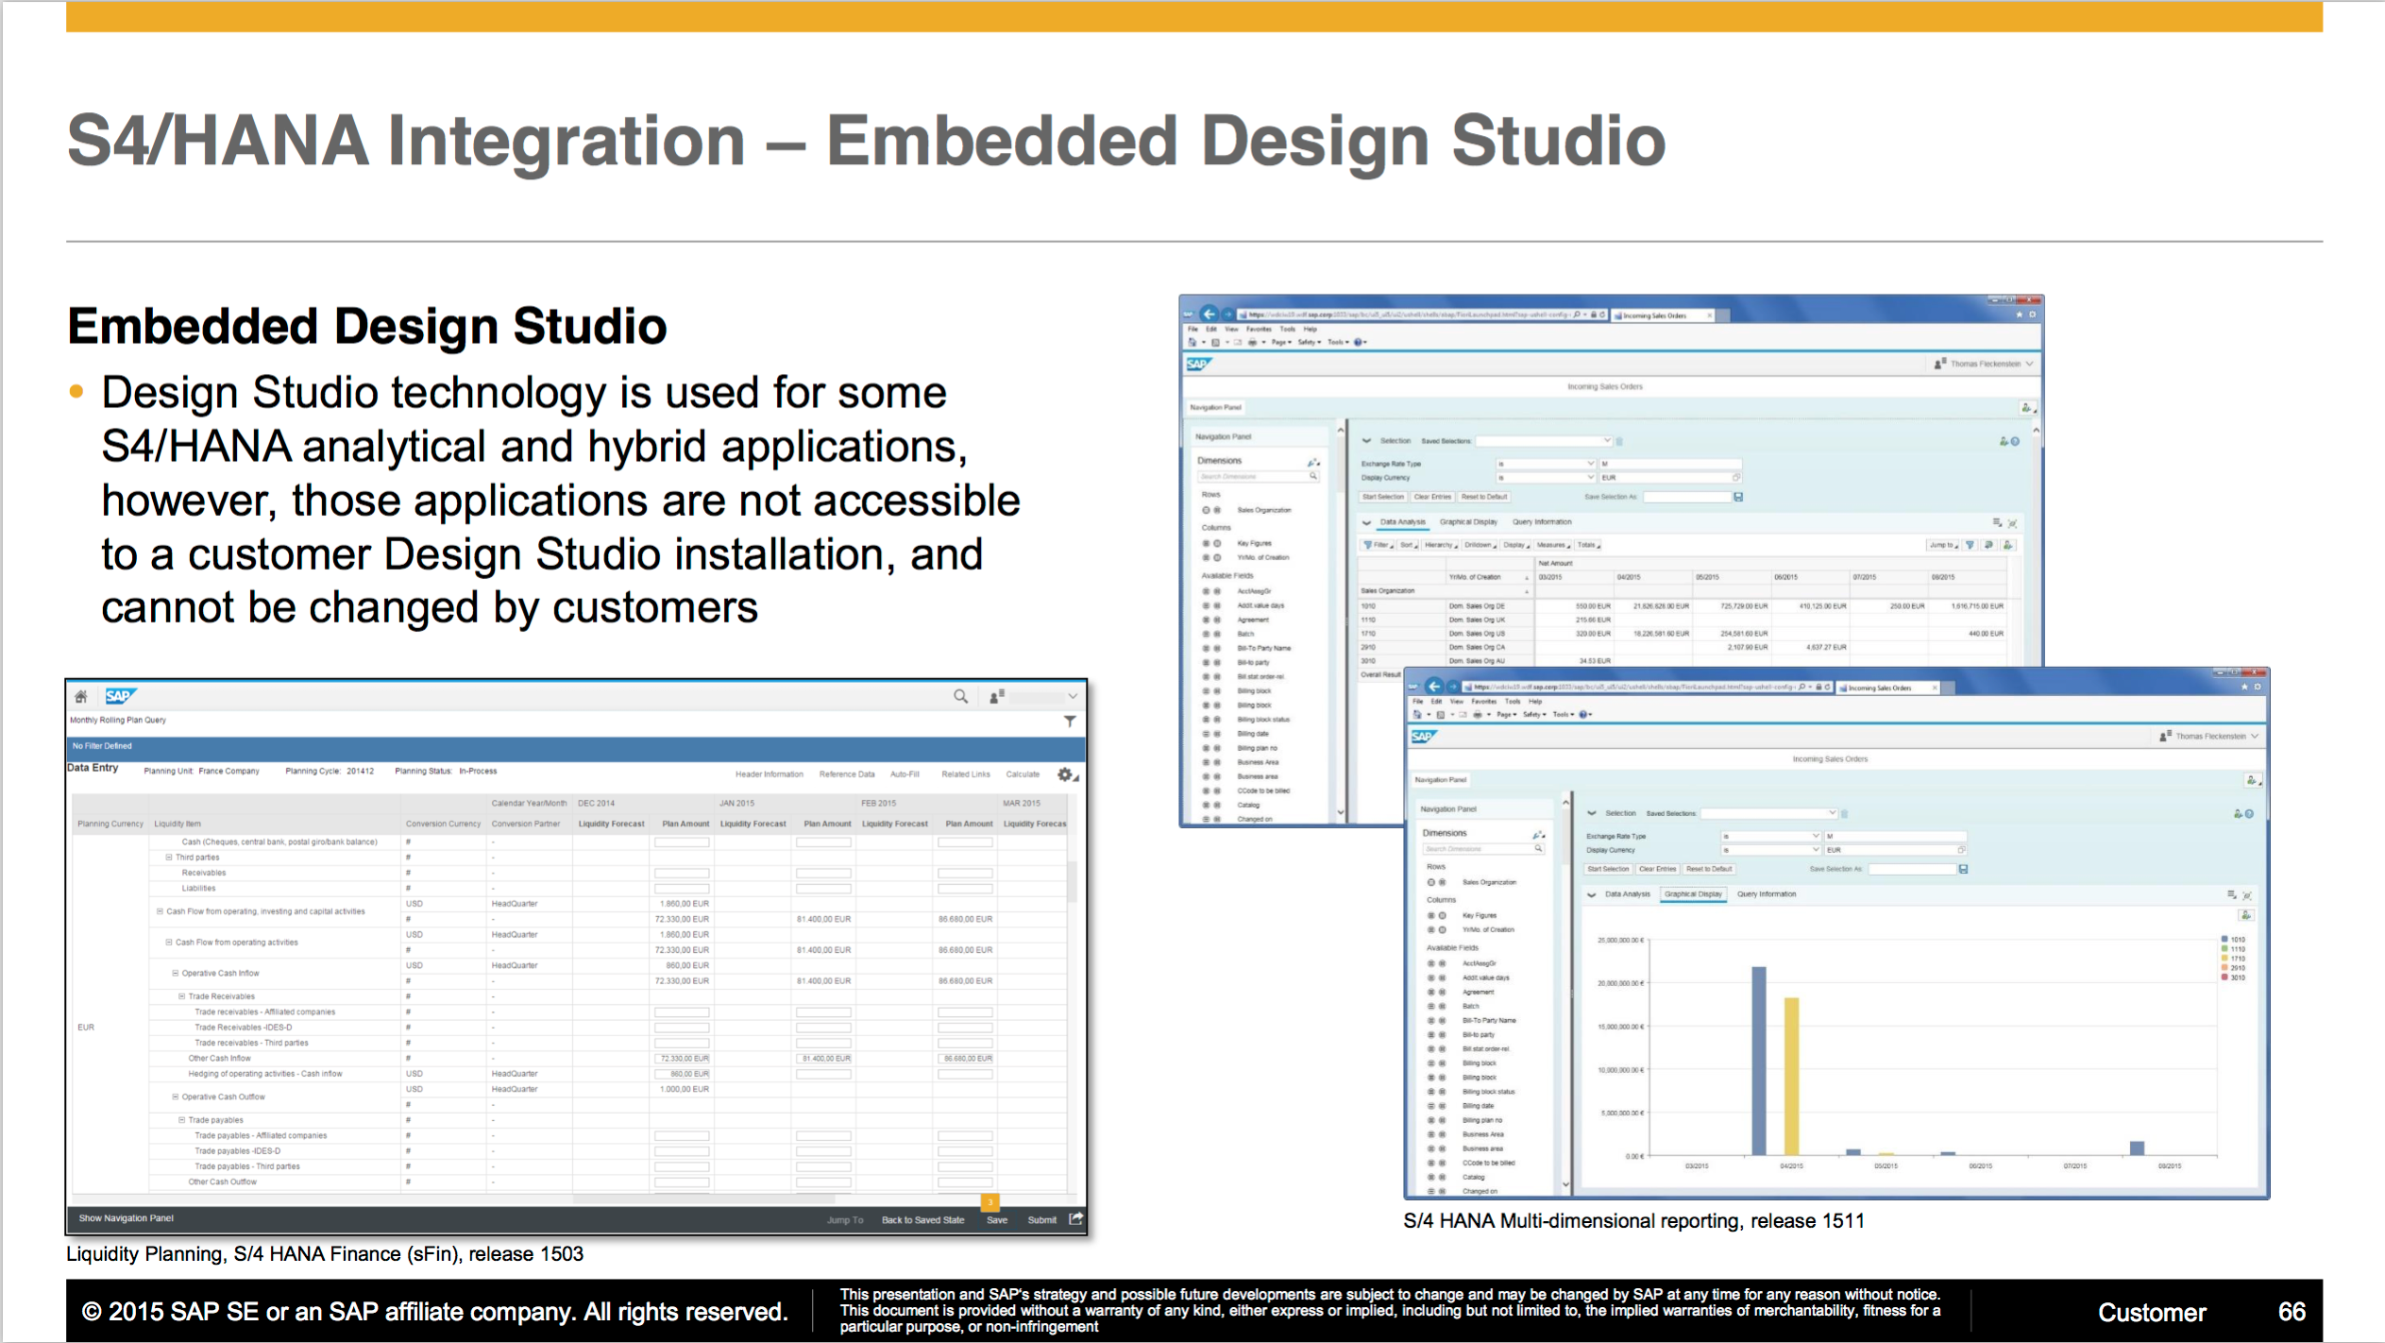Viewport: 2385px width, 1343px height.
Task: Open the settings gear beside Calculate
Action: 1066,774
